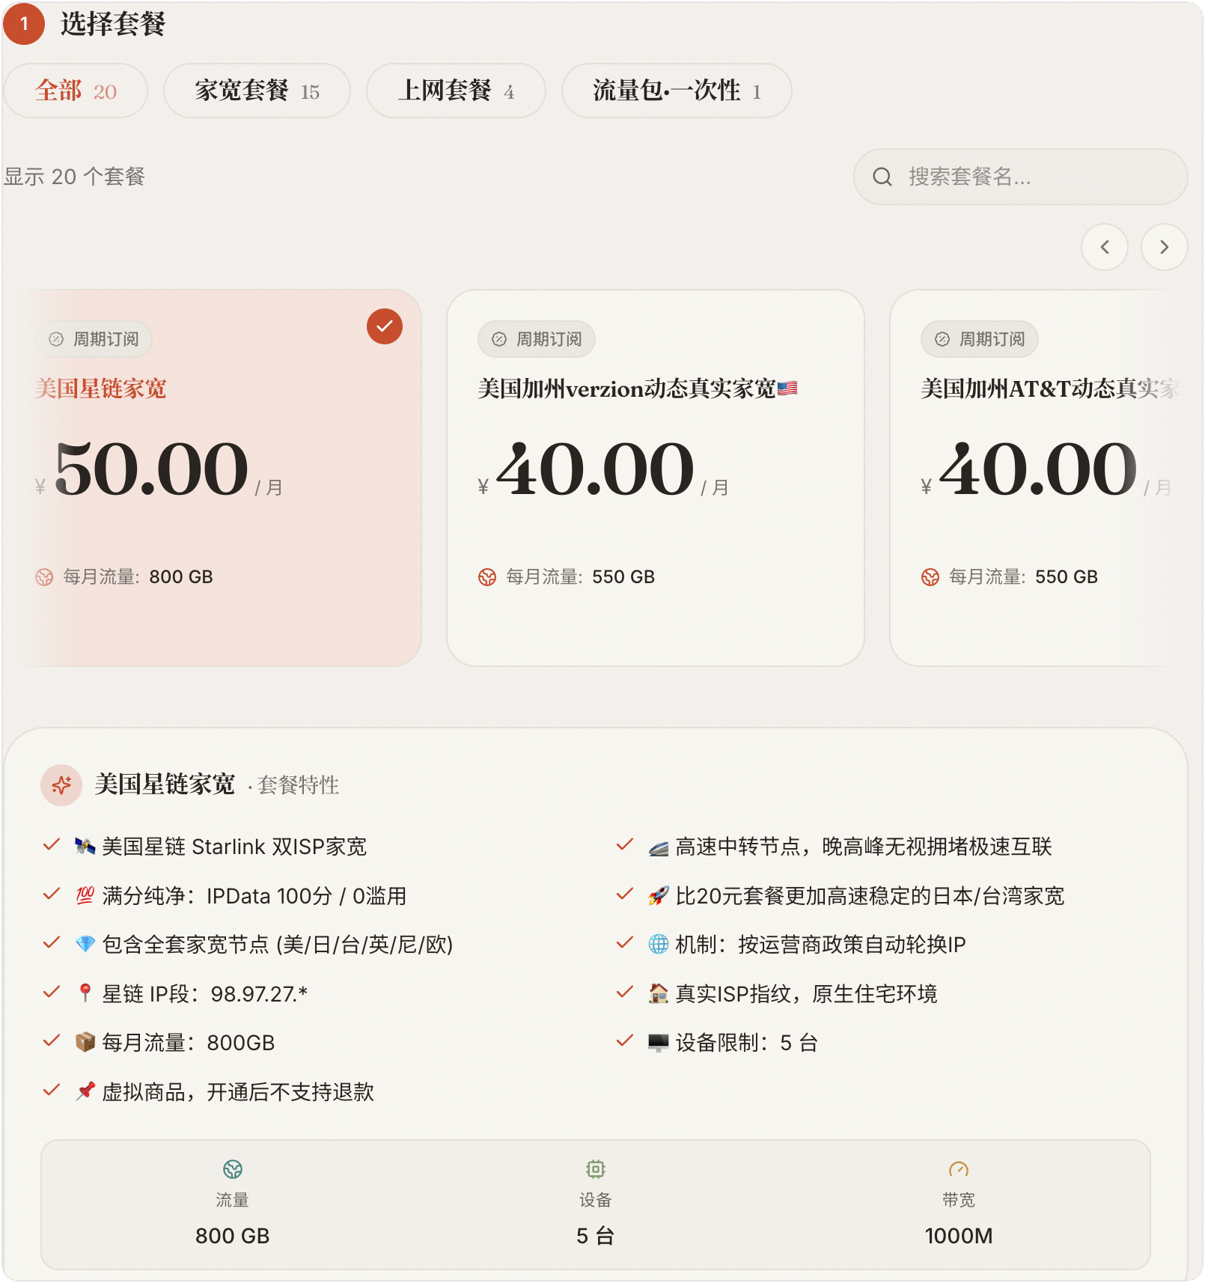Click the step 1 circle badge
The height and width of the screenshot is (1283, 1205).
pyautogui.click(x=24, y=24)
